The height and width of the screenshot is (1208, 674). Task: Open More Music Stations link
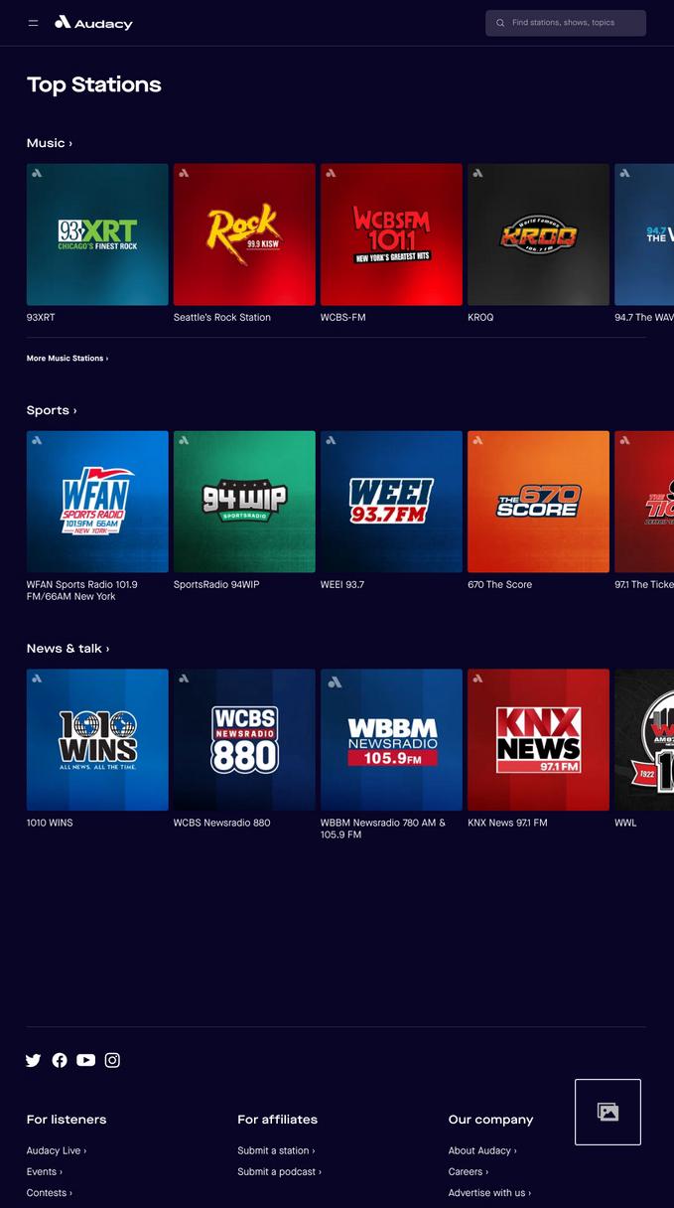67,359
